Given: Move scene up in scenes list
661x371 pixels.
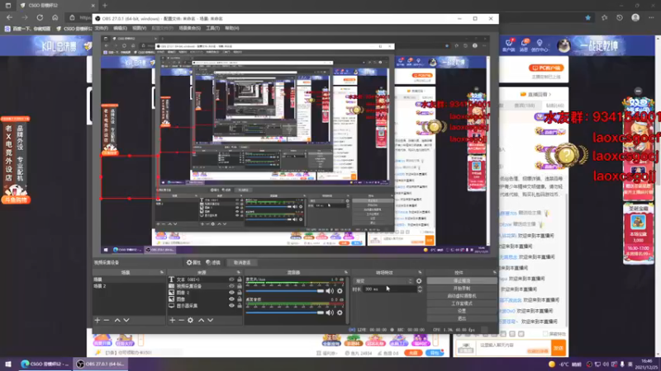Looking at the screenshot, I should click(117, 321).
